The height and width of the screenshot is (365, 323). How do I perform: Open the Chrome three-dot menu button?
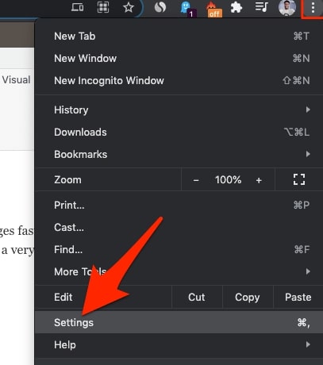point(313,8)
